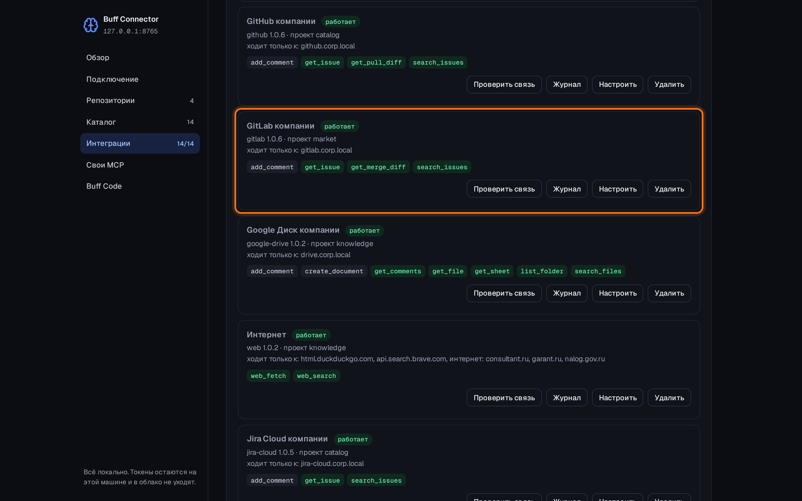Image resolution: width=802 pixels, height=501 pixels.
Task: Click Удалить for GitHub компании
Action: (x=669, y=85)
